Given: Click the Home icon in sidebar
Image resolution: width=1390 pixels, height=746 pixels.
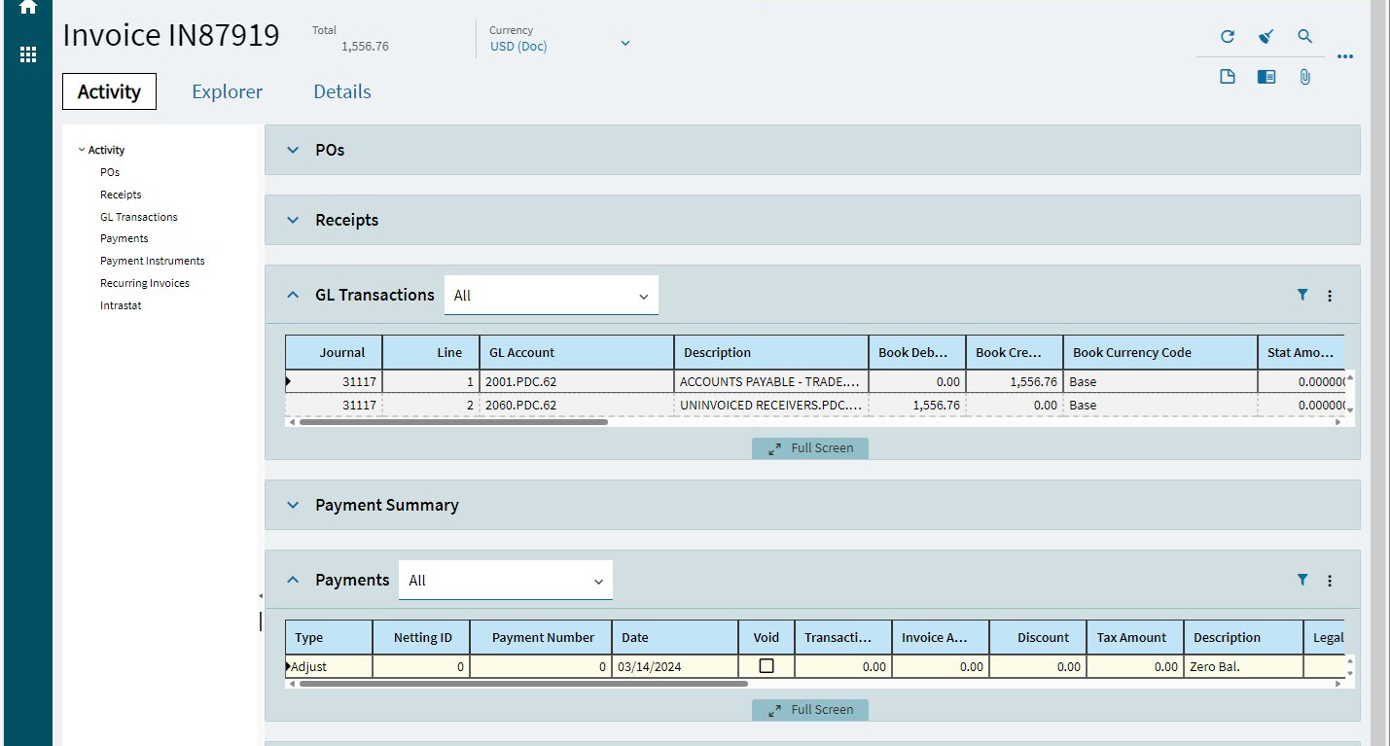Looking at the screenshot, I should [28, 8].
